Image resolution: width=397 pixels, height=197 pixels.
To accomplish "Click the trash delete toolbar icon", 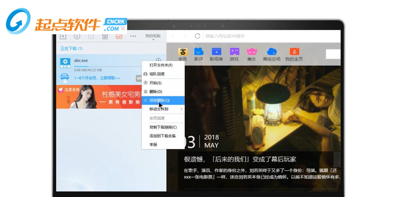I will [x=105, y=37].
